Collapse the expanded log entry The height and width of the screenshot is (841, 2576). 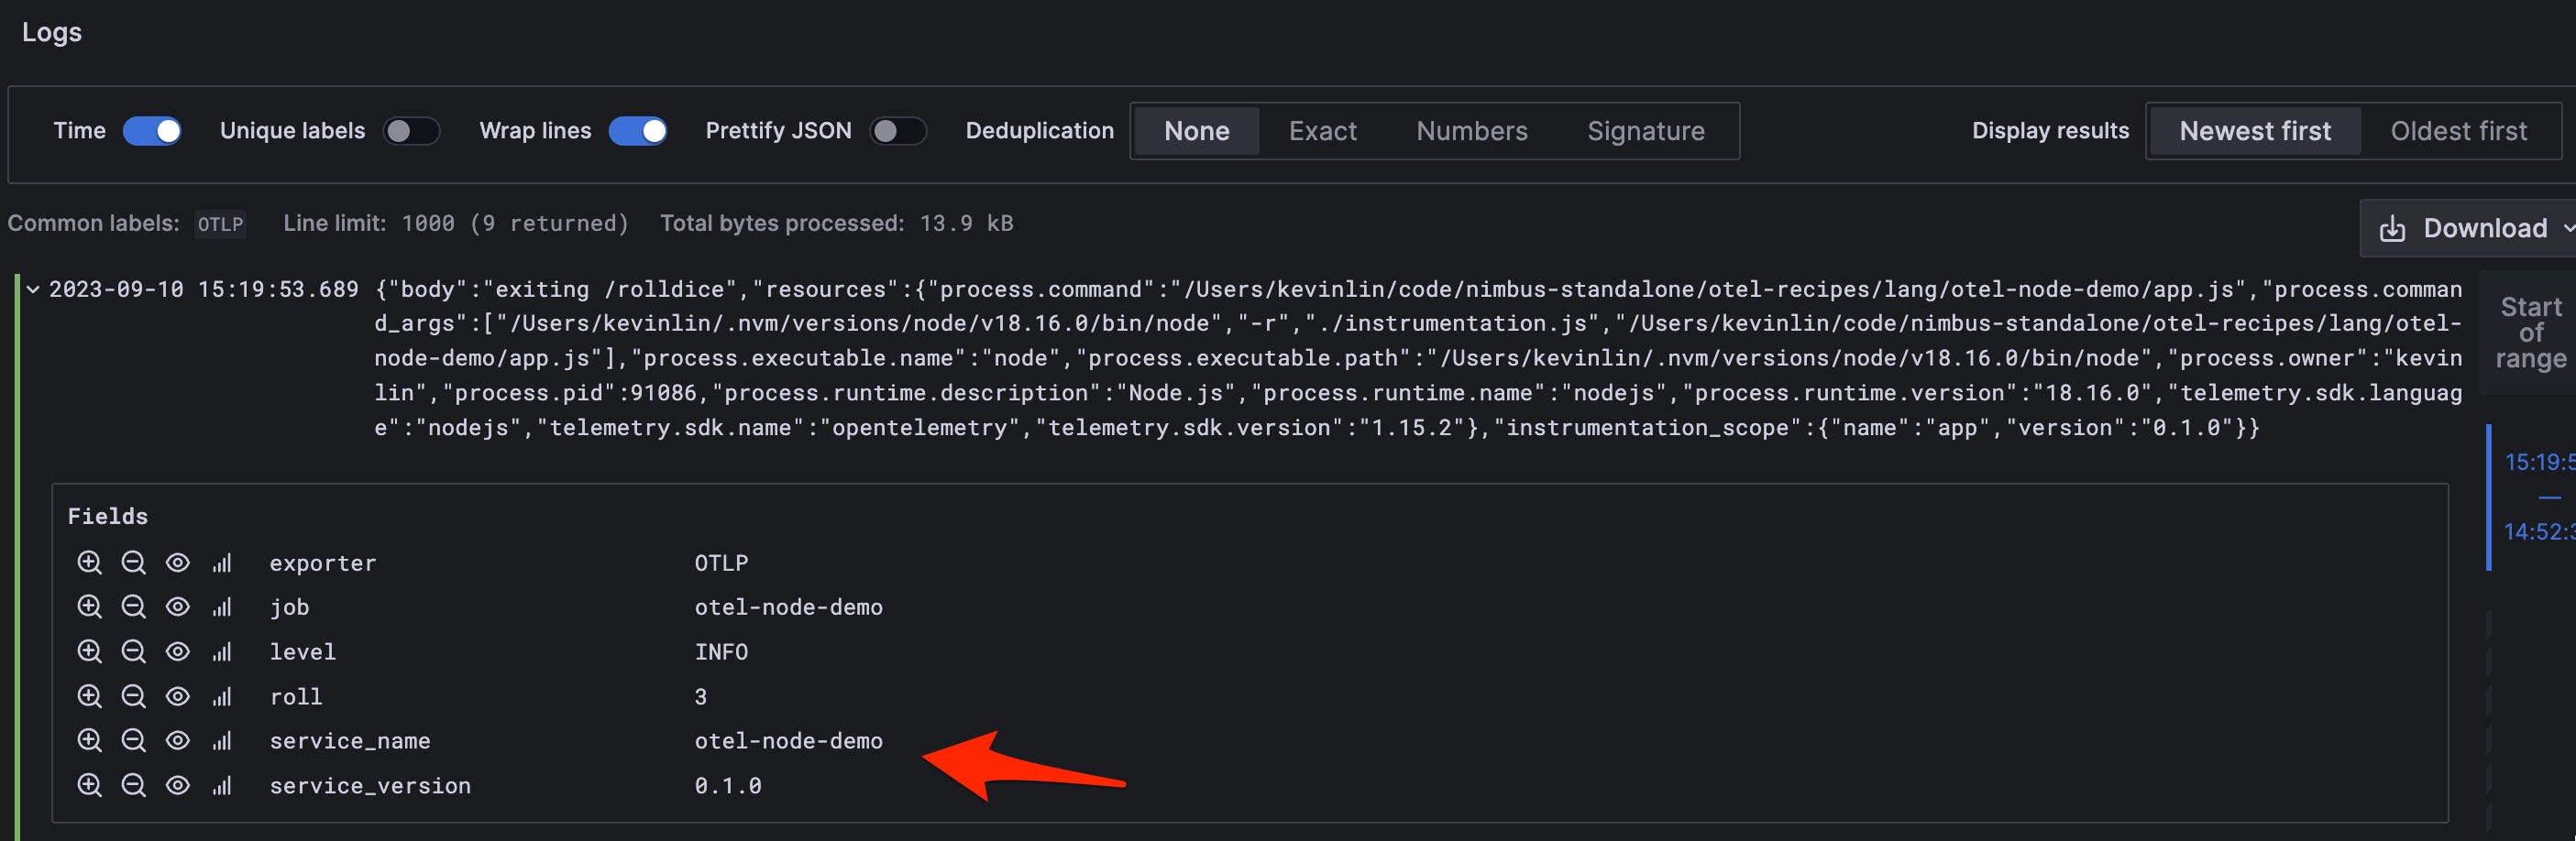31,289
